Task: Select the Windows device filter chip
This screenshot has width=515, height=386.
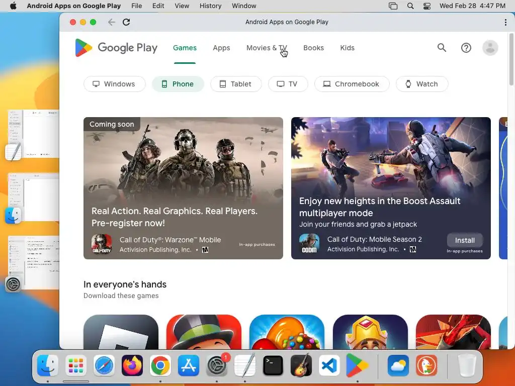Action: [114, 84]
